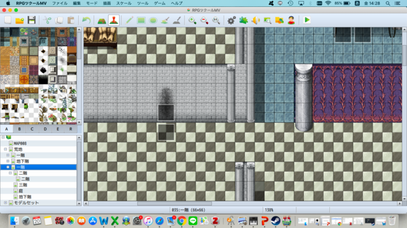Select the Shadow Pen tool
Screen dimensions: 407x228
click(177, 20)
